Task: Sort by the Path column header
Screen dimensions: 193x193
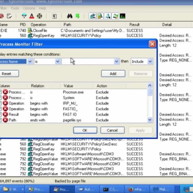Action: pyautogui.click(x=93, y=25)
